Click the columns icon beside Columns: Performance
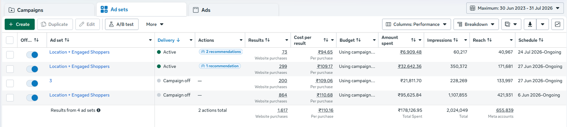Viewport: 567px width, 127px height. click(x=388, y=24)
